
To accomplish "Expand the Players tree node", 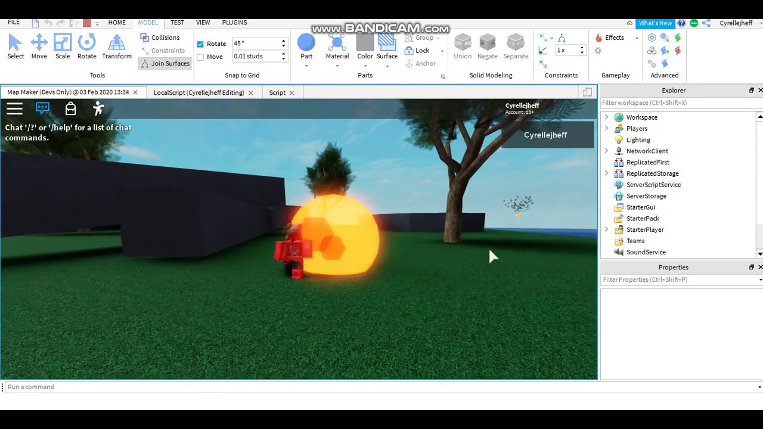I will 606,129.
